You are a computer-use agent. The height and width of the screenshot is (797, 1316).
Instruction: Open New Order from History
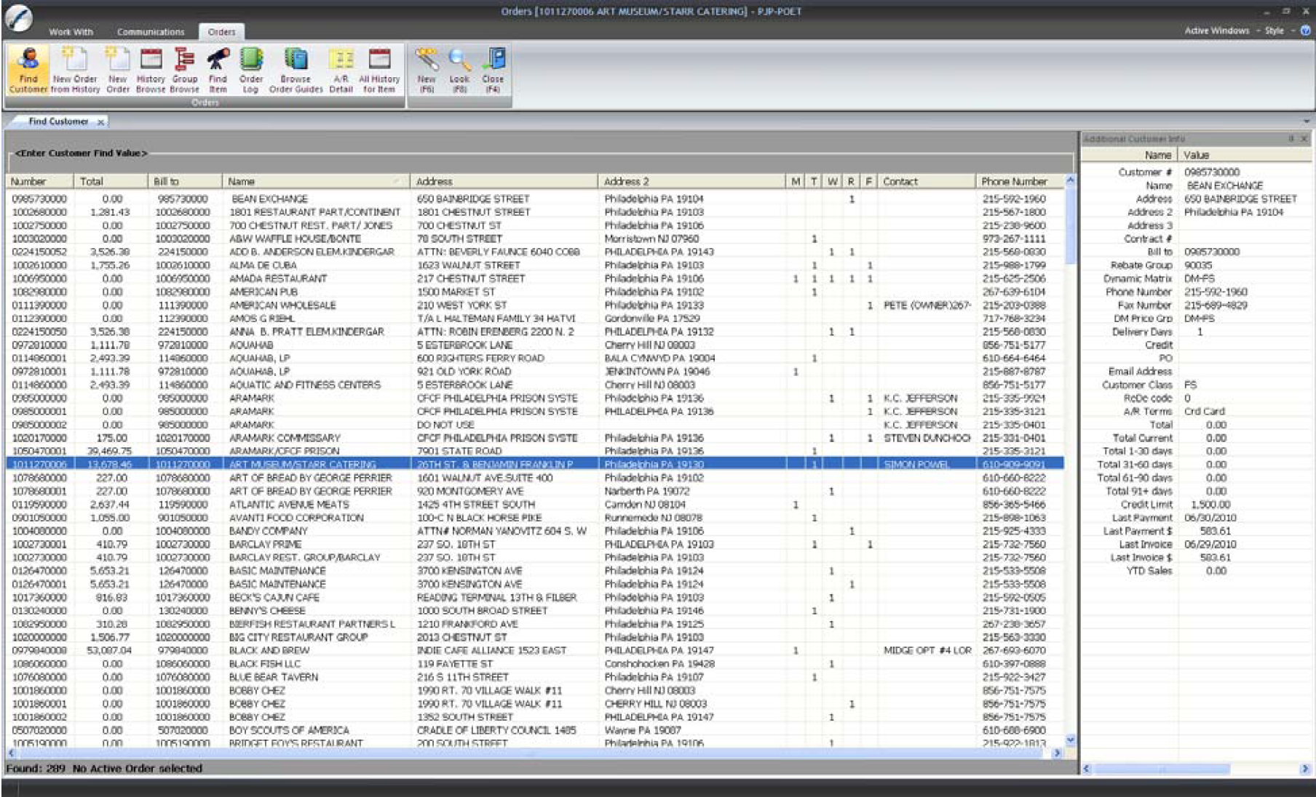point(75,70)
